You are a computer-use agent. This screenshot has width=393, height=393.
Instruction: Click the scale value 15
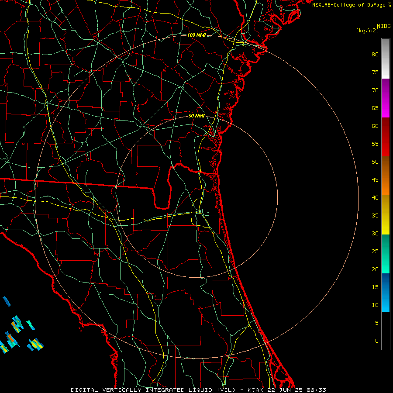(x=375, y=287)
